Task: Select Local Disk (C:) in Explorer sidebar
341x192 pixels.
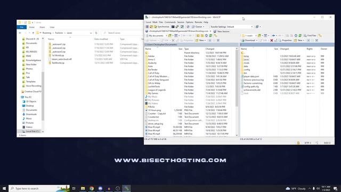Action: 33,132
